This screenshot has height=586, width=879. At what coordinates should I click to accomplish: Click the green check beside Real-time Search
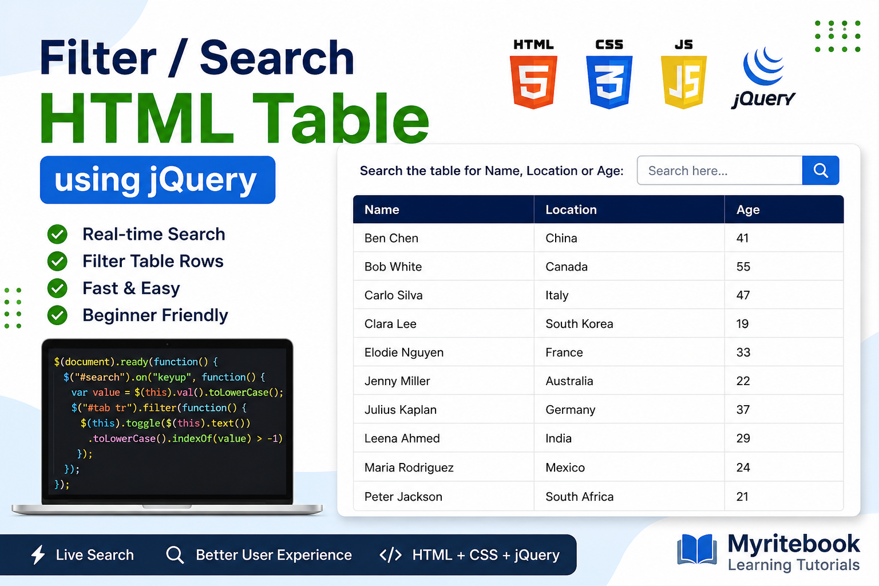pyautogui.click(x=57, y=234)
